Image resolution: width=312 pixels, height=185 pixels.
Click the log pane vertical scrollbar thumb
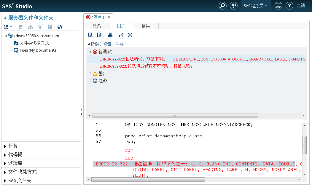point(304,145)
